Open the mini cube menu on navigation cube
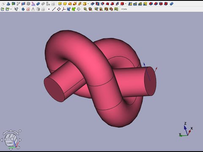The width and height of the screenshot is (203, 152). pyautogui.click(x=18, y=147)
